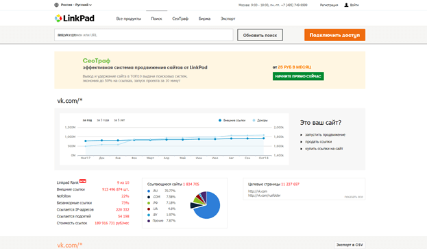Click the показать все link
This screenshot has height=249, width=427.
coord(354,197)
